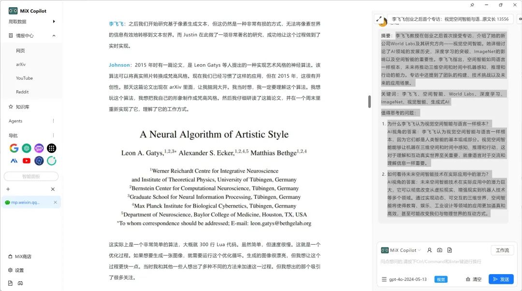Viewport: 522px width, 291px height.
Task: Click the 工作流 workflow button
Action: (x=502, y=250)
